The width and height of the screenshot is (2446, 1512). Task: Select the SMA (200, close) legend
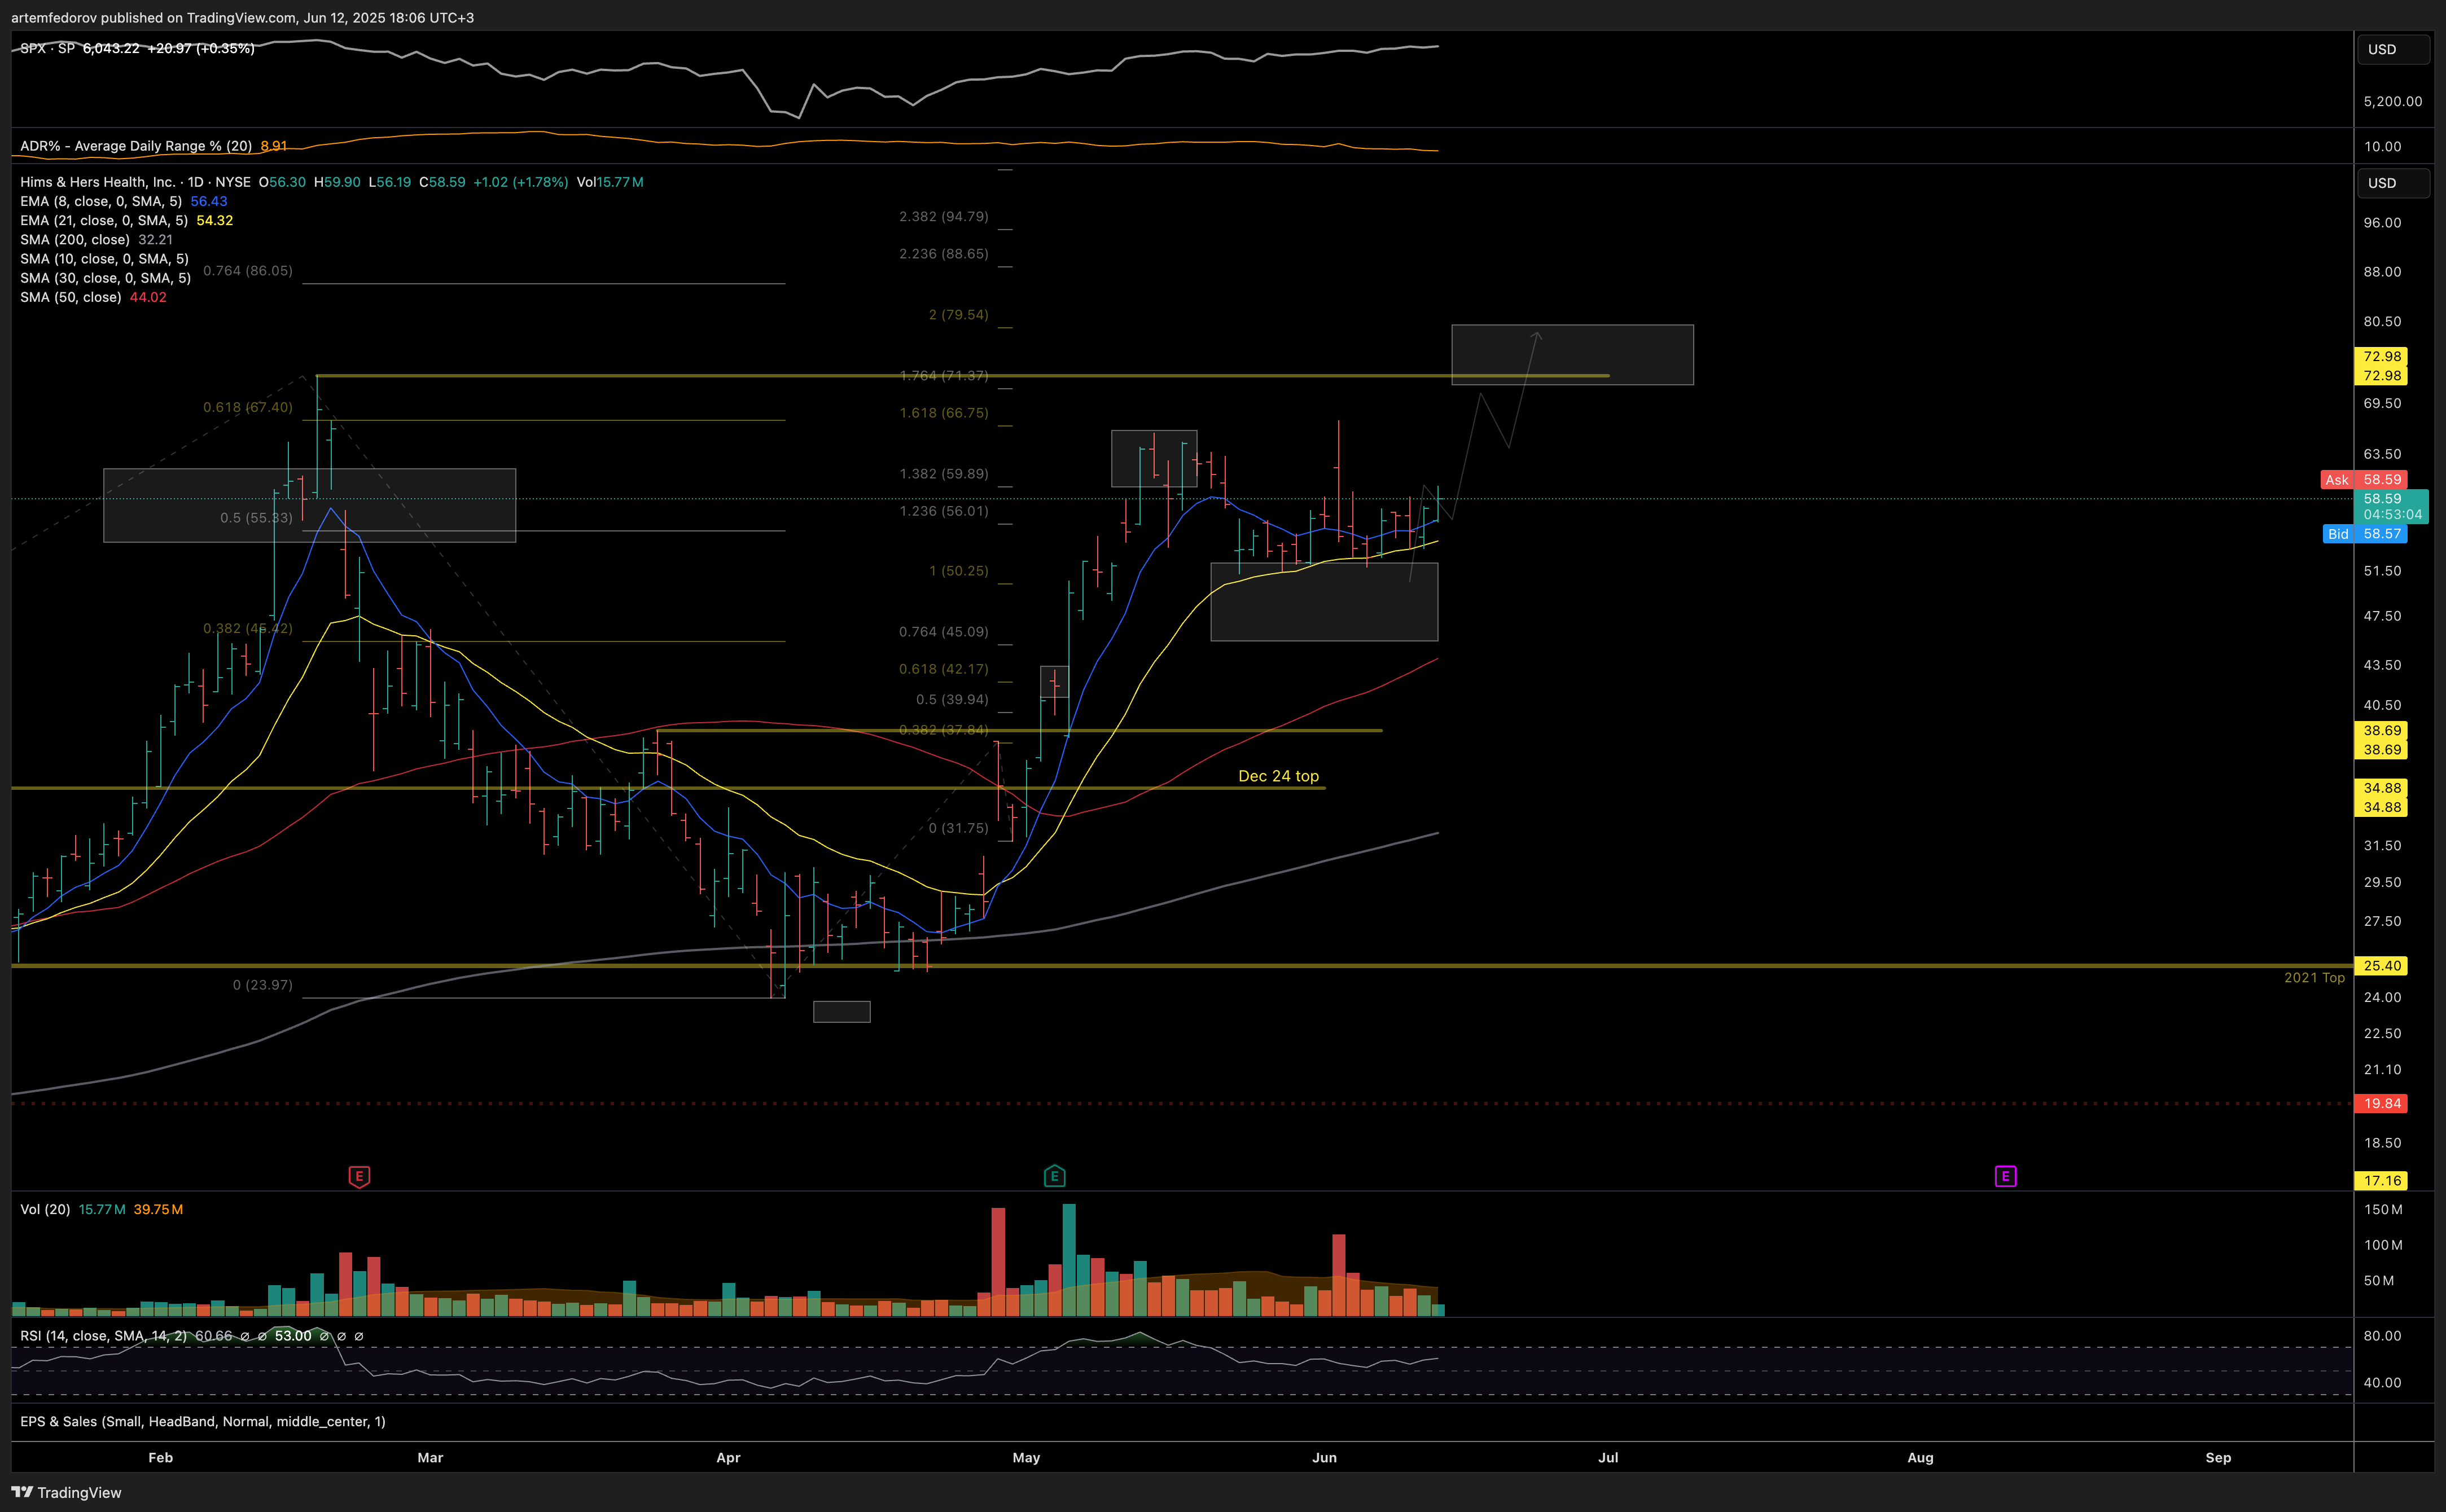coord(75,239)
